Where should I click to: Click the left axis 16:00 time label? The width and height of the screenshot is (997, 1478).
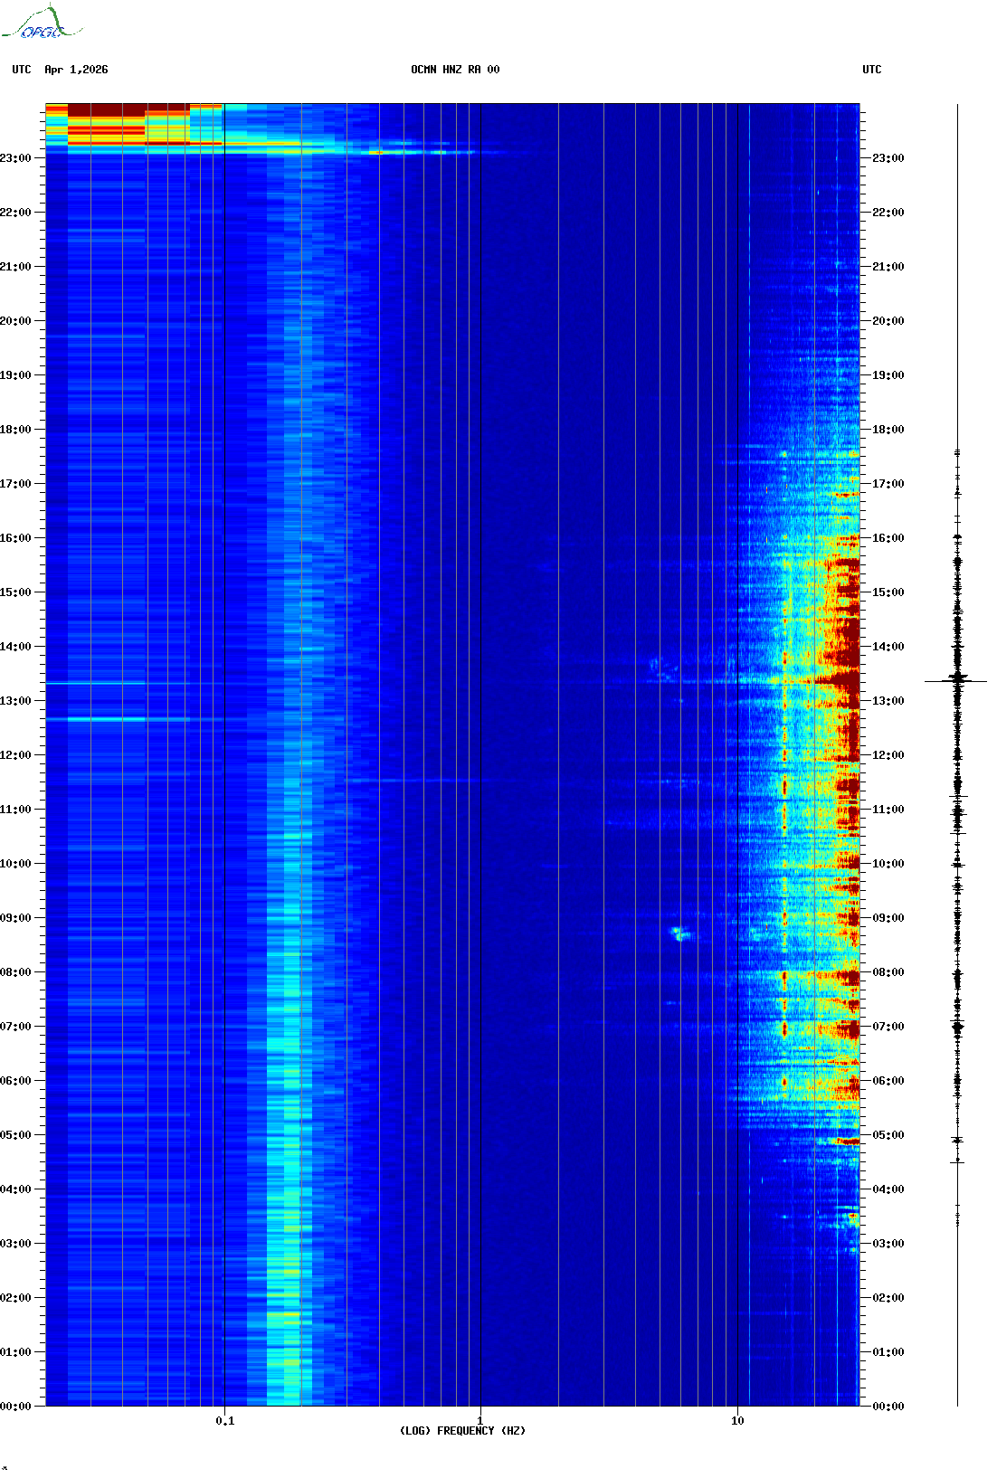[15, 538]
